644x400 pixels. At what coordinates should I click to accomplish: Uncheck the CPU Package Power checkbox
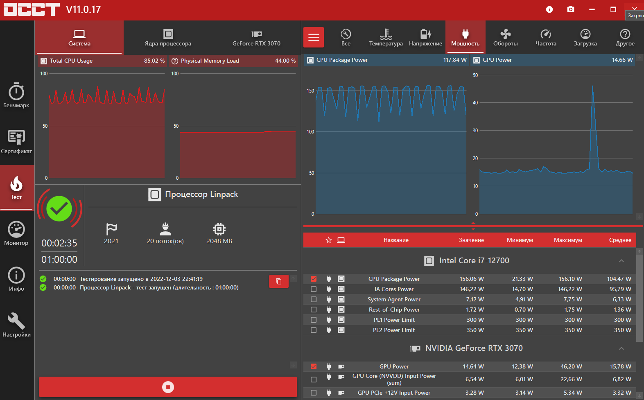314,279
